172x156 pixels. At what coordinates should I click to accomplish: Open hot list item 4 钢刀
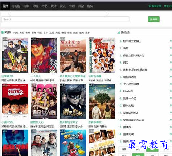coord(126,63)
